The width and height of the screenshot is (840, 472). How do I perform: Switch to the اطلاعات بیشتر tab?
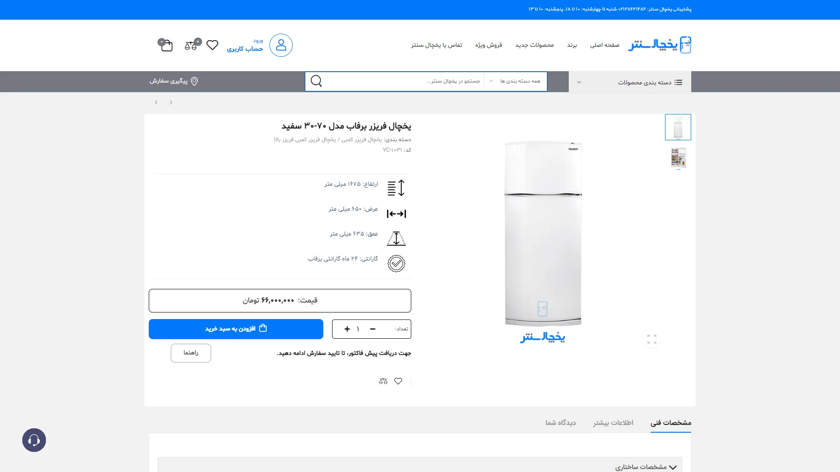tap(613, 423)
